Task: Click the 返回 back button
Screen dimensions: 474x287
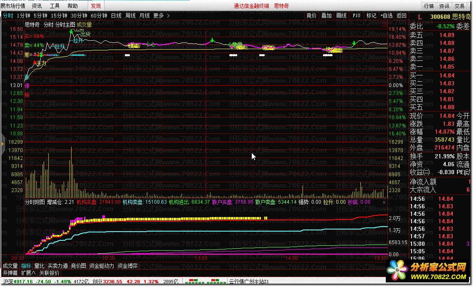Action: (402, 15)
